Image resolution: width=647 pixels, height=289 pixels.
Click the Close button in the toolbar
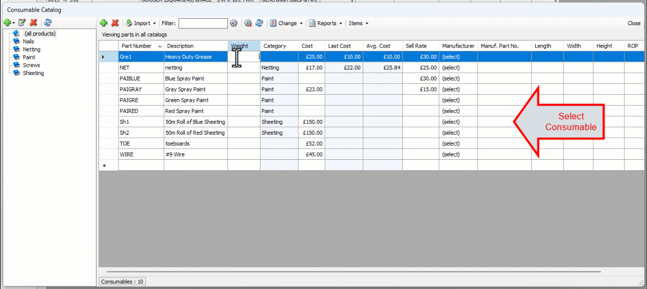coord(634,24)
